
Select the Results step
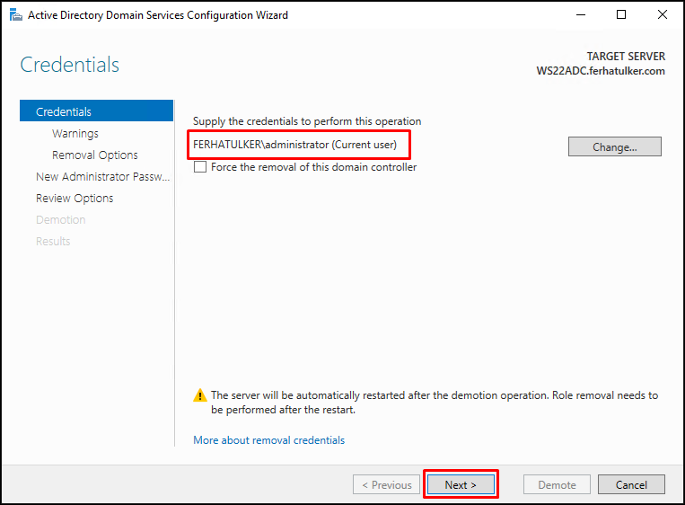pyautogui.click(x=53, y=242)
